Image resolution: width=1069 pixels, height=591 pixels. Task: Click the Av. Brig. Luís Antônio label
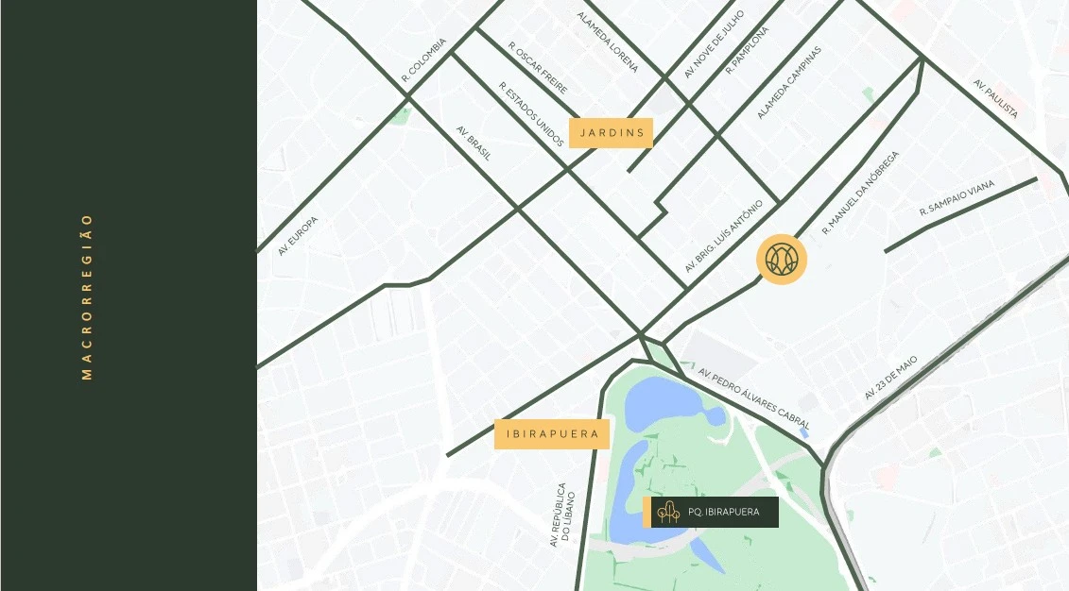(723, 237)
